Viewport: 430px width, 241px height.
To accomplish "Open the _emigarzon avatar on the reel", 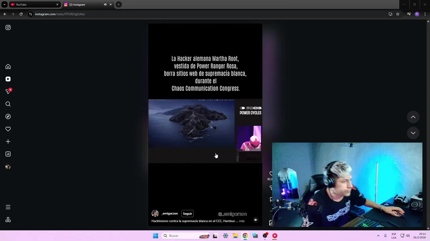I will (x=155, y=214).
